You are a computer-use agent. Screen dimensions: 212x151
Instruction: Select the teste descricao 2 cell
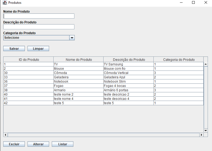coord(129,94)
